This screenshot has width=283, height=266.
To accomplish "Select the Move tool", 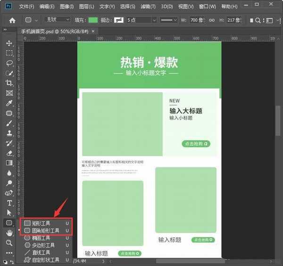I will [x=9, y=43].
